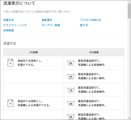Click ISO wash tub 60 weak-operation icon at bottom
The height and width of the screenshot is (120, 131).
pos(71,117)
